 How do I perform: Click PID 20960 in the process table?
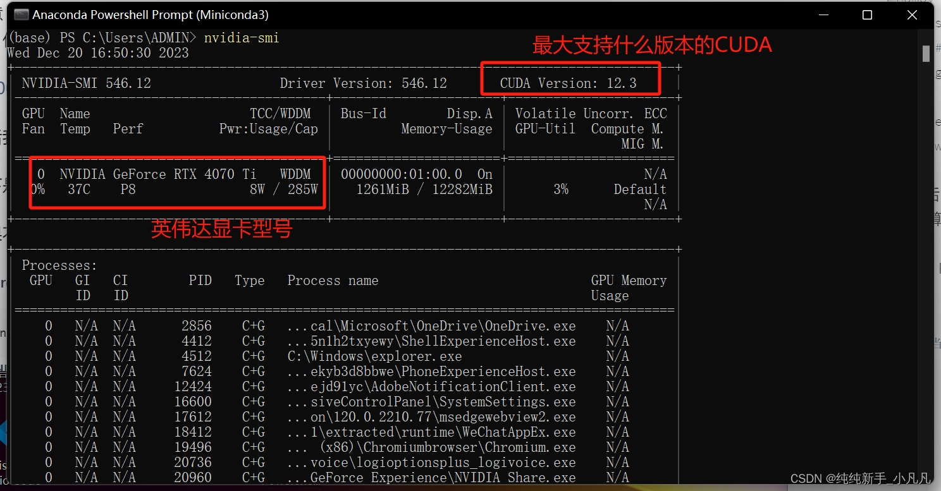point(193,478)
